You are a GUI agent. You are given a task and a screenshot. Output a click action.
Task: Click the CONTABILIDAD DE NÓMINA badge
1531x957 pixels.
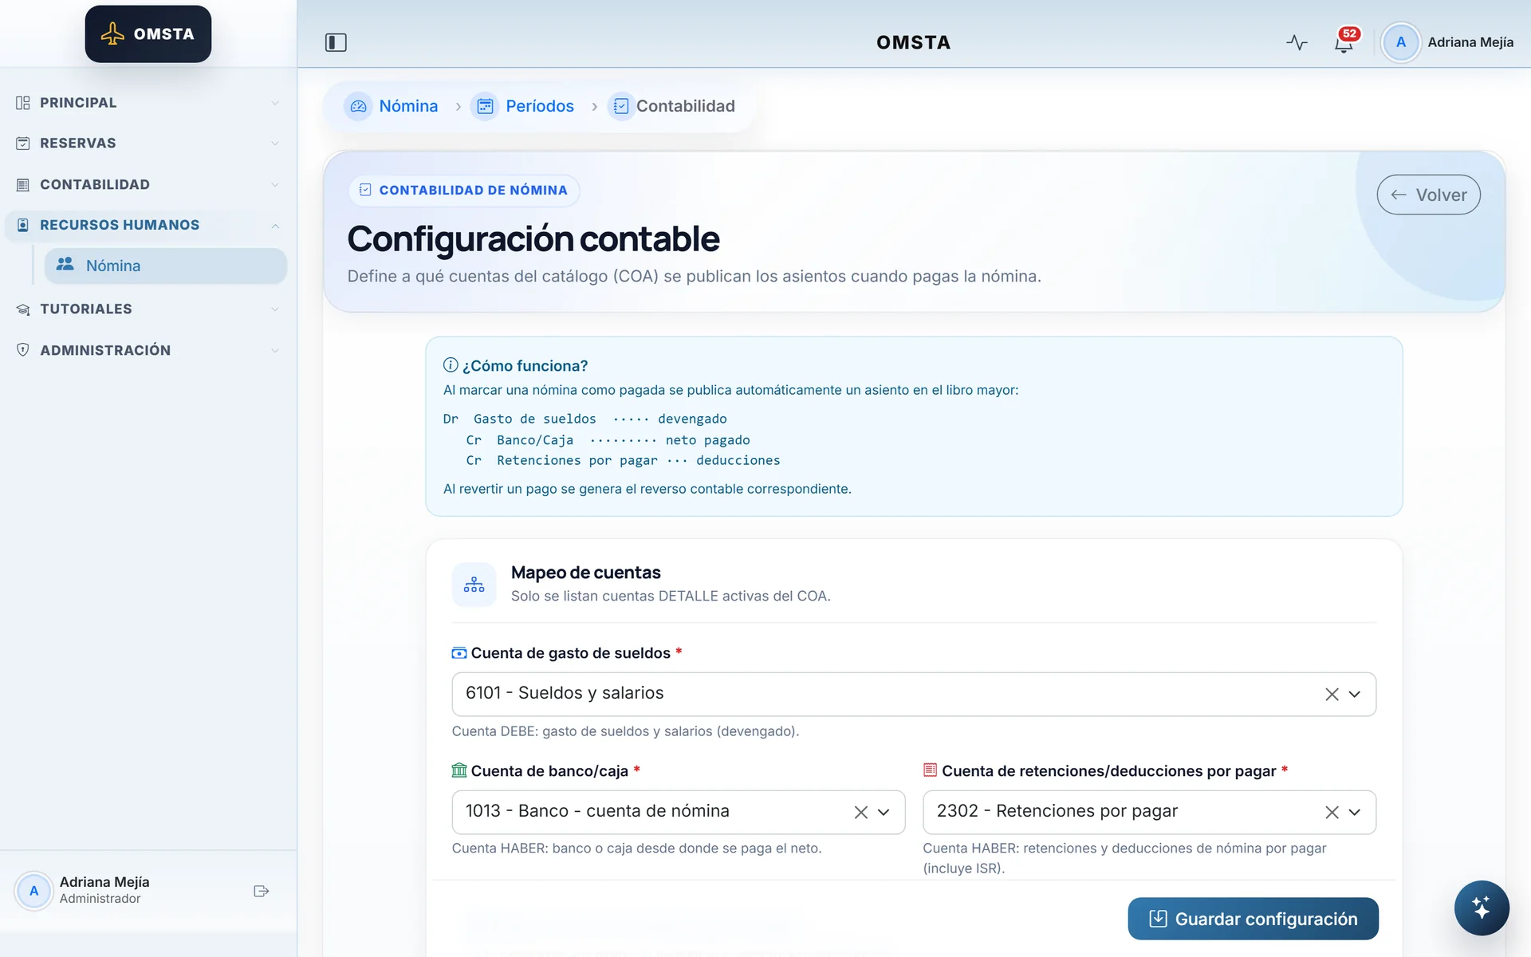point(464,191)
